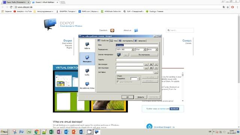Reload the page in Chrome
Image resolution: width=240 pixels, height=135 pixels.
pyautogui.click(x=11, y=7)
